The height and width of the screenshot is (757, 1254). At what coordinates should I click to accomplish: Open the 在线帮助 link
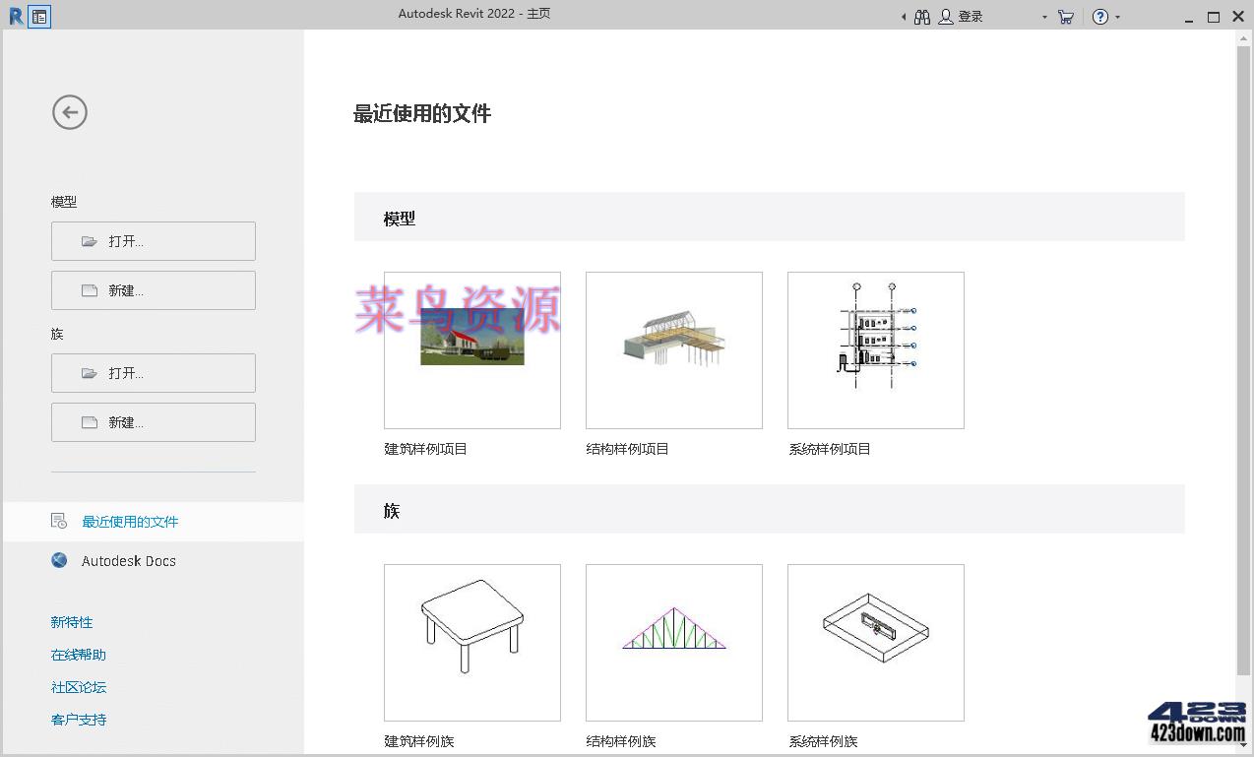tap(77, 654)
